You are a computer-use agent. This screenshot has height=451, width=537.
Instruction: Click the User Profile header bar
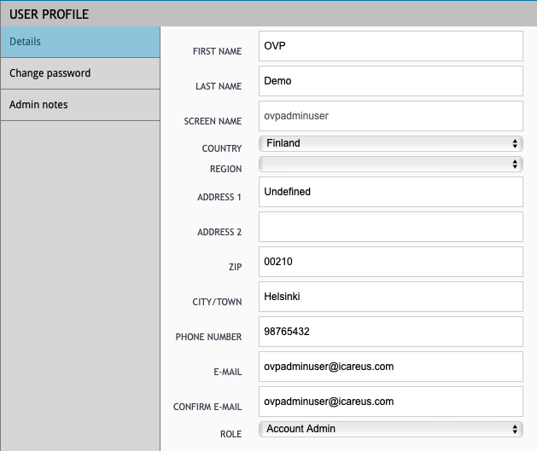click(268, 14)
